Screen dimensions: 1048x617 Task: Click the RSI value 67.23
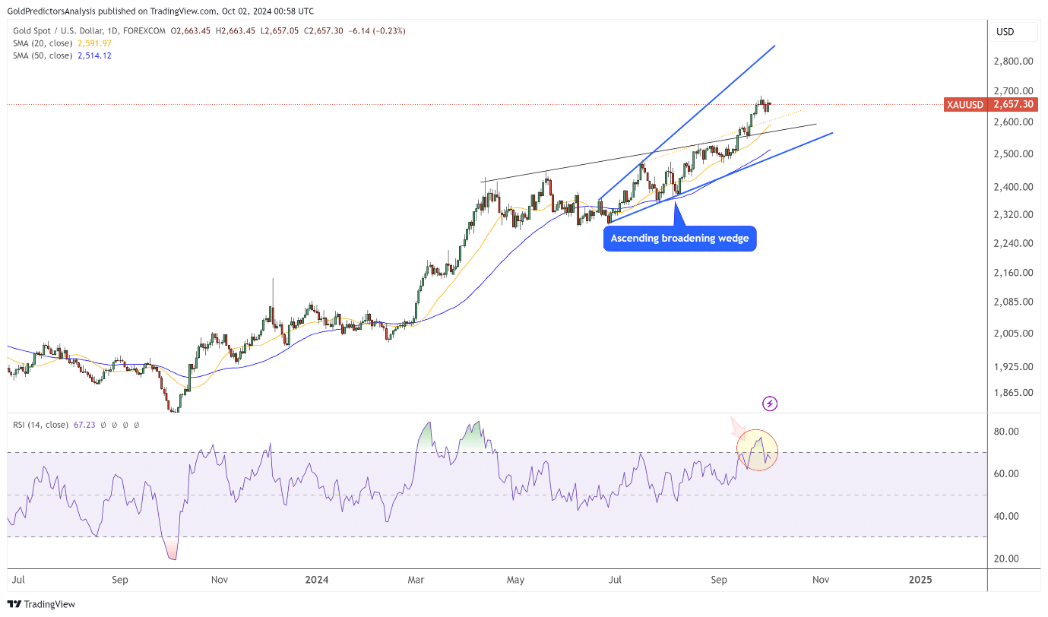[x=84, y=425]
